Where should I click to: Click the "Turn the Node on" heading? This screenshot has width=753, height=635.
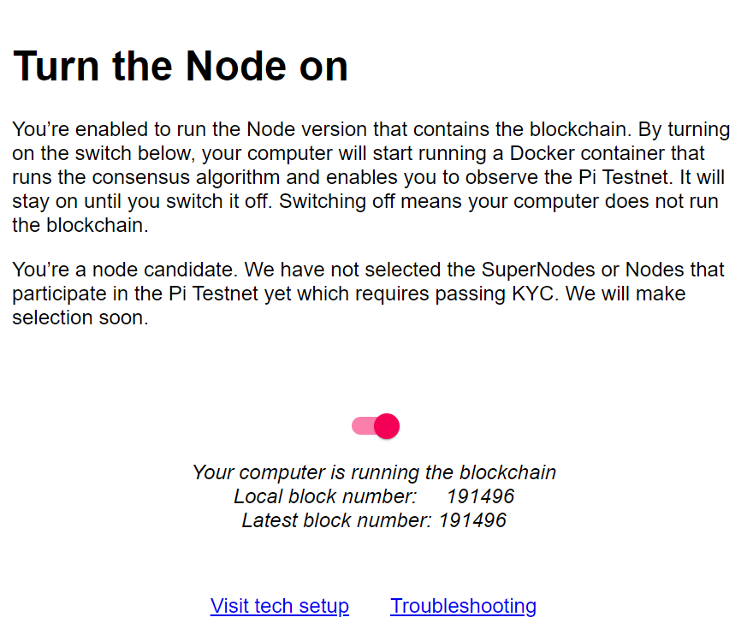tap(181, 66)
